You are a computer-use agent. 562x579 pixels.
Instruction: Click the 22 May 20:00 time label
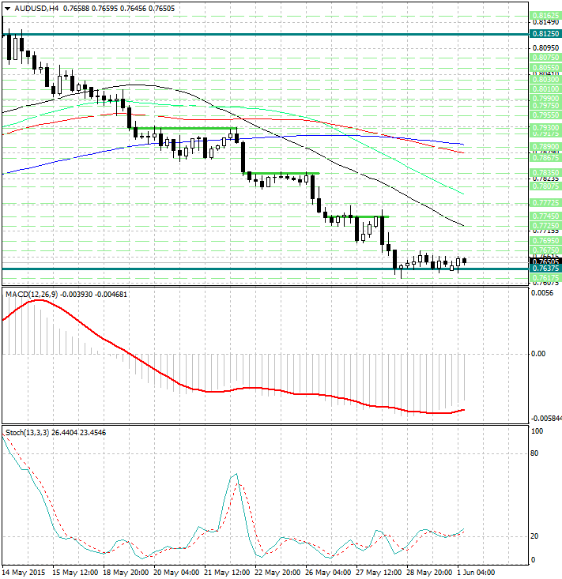[277, 573]
